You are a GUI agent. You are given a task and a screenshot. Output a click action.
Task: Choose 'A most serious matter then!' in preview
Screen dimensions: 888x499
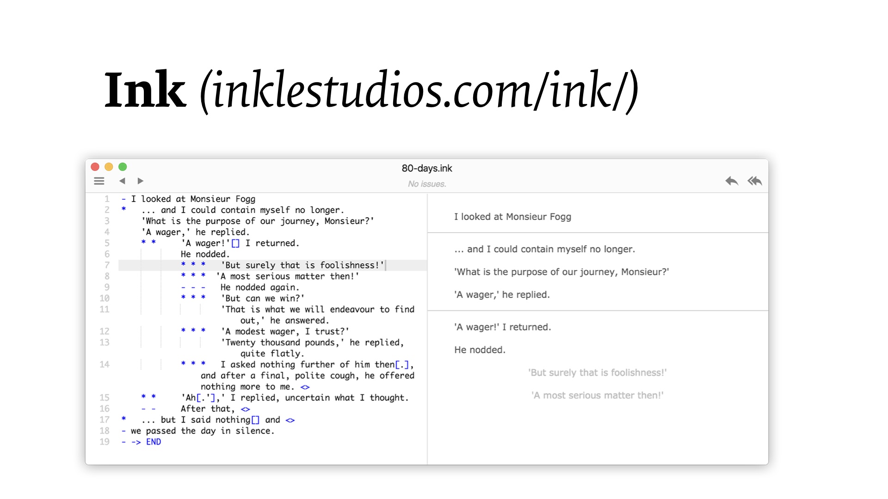[598, 396]
